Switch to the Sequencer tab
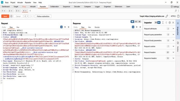Viewport: 180px width, 101px height. coord(66,6)
